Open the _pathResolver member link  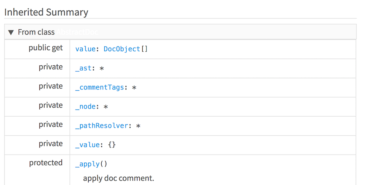click(x=102, y=126)
